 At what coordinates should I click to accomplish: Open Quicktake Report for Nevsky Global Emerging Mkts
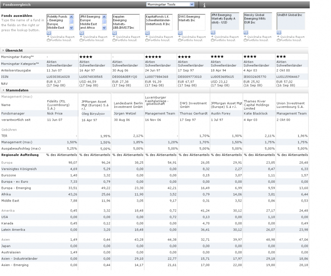tap(259, 37)
